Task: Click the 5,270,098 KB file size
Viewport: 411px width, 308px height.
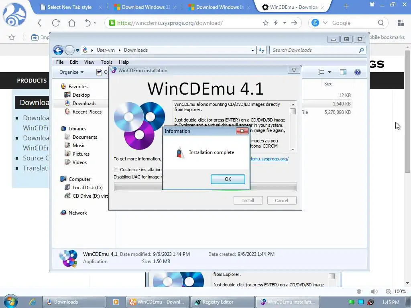Action: point(338,112)
